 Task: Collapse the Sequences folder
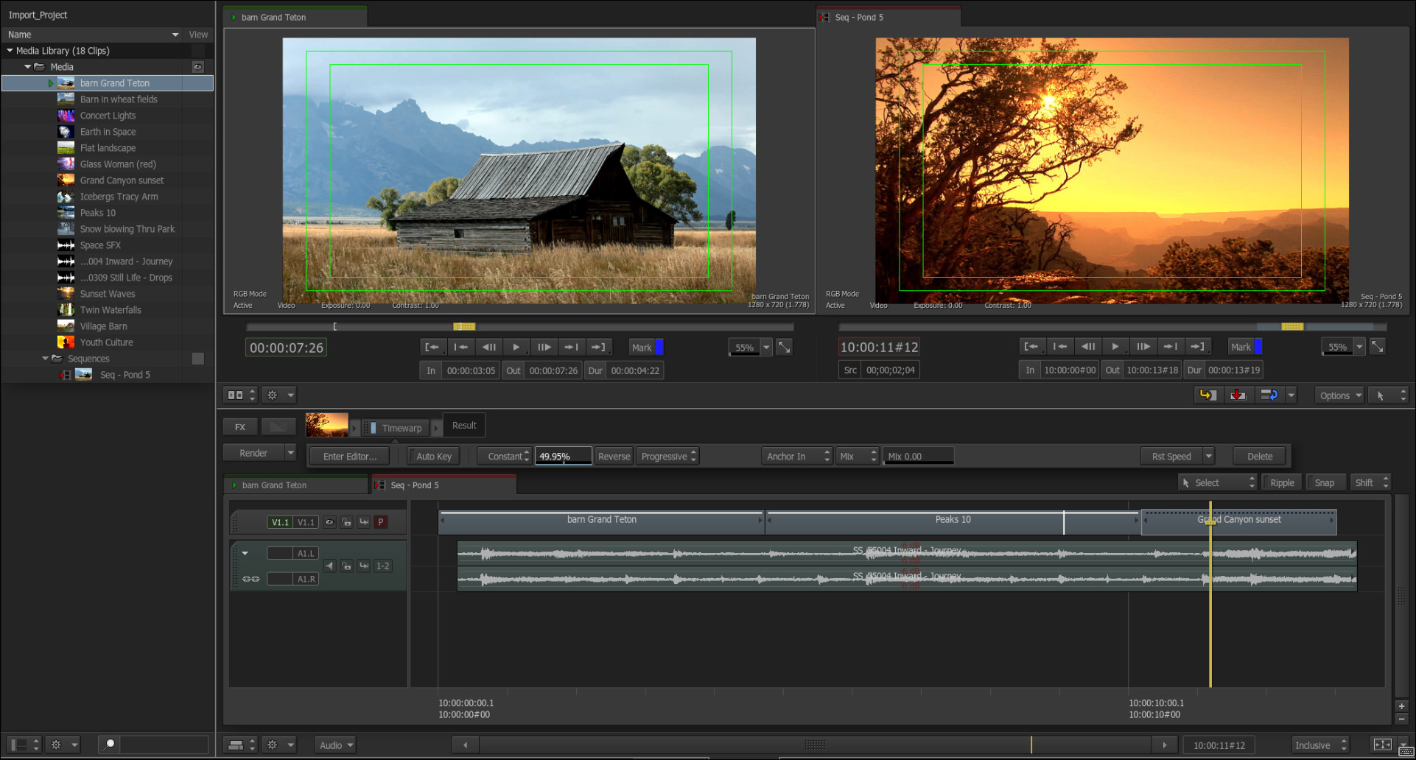45,358
